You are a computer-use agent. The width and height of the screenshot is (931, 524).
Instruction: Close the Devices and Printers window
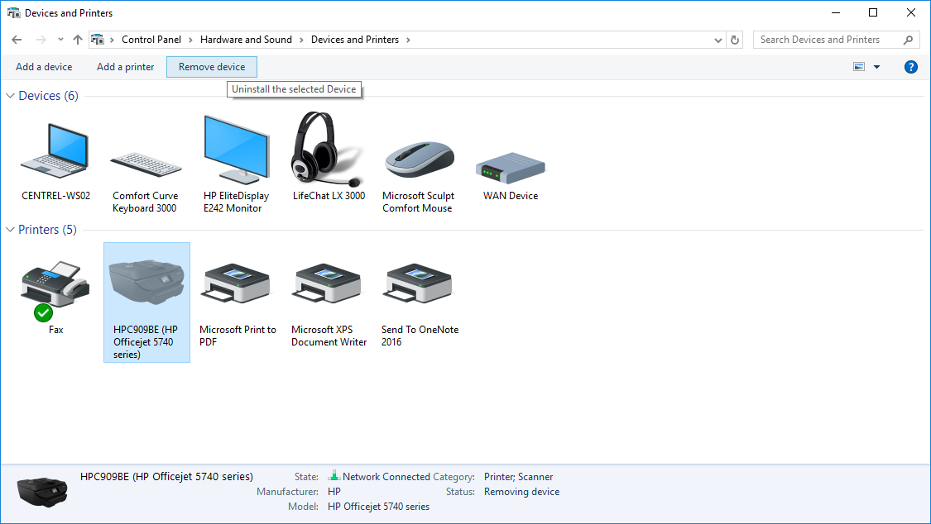911,12
